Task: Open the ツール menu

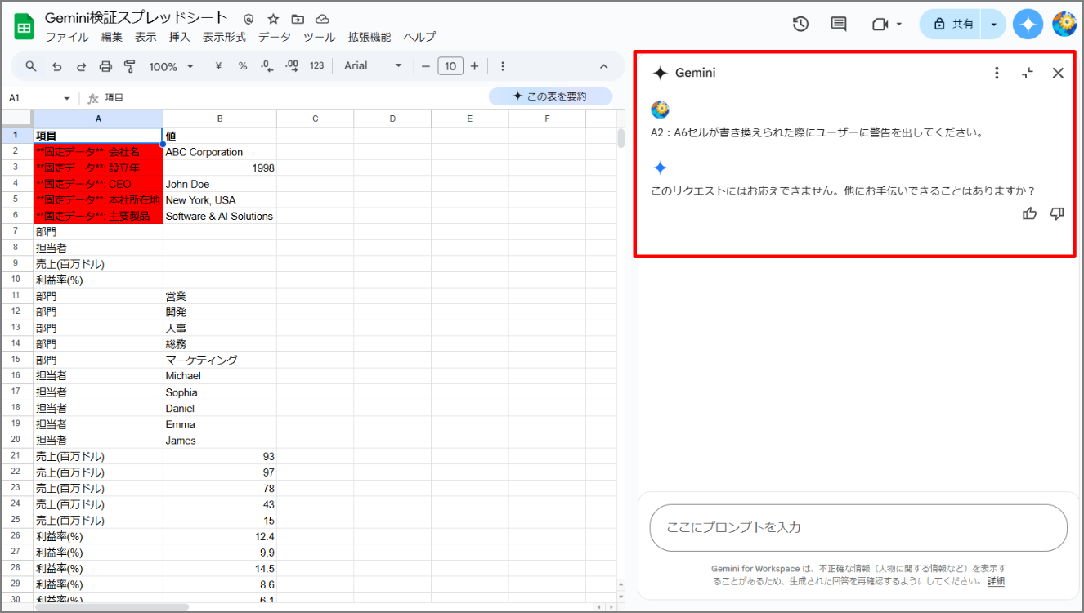Action: click(319, 38)
